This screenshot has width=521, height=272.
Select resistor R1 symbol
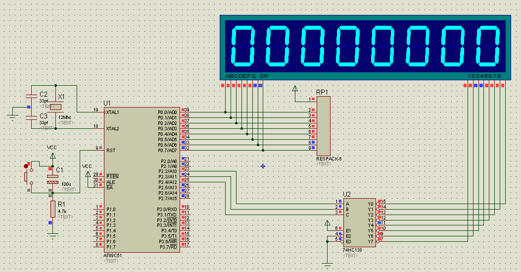52,209
